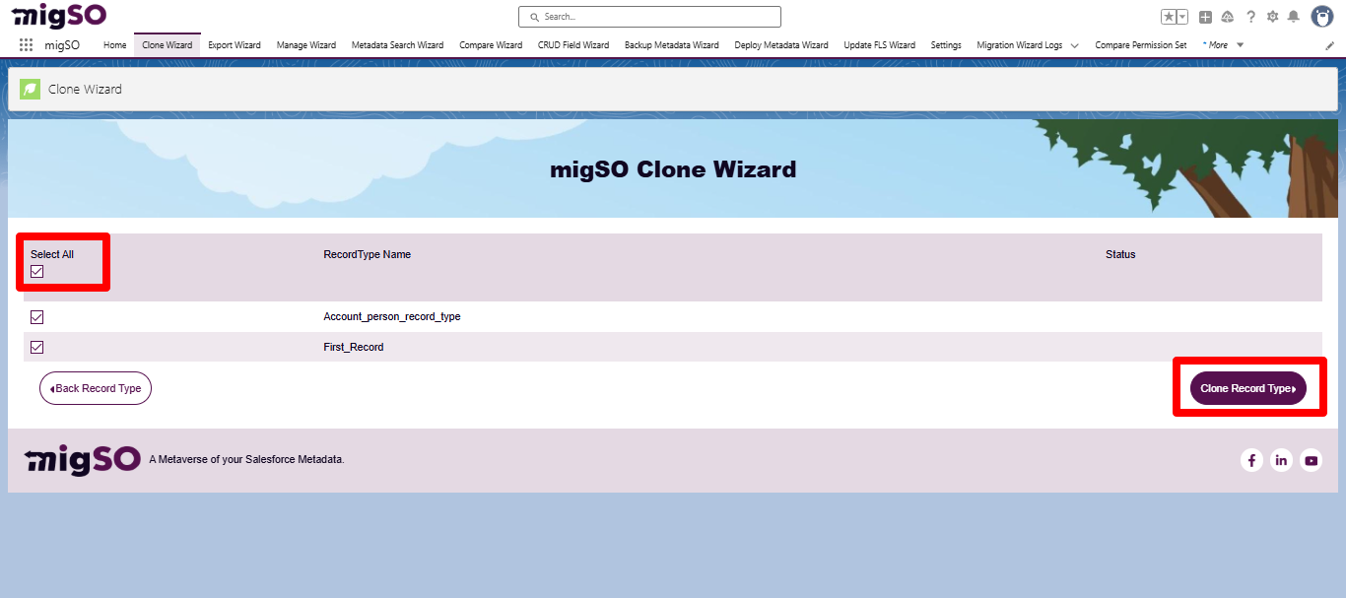This screenshot has width=1346, height=598.
Task: Open the Trailhead guidance icon
Action: point(1228,17)
